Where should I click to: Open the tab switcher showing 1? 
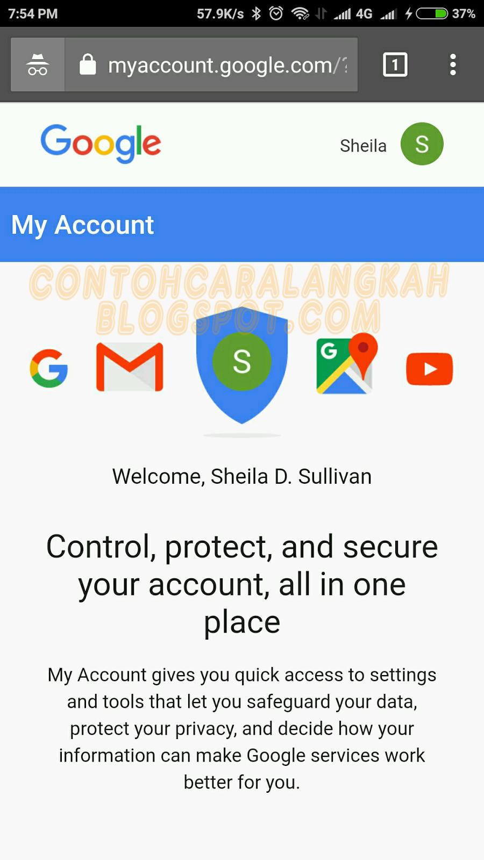pyautogui.click(x=395, y=64)
